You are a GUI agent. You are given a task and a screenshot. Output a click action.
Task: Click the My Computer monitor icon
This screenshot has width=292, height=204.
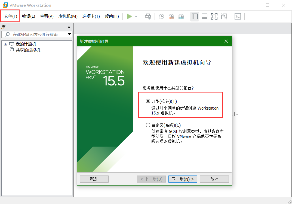coord(12,44)
